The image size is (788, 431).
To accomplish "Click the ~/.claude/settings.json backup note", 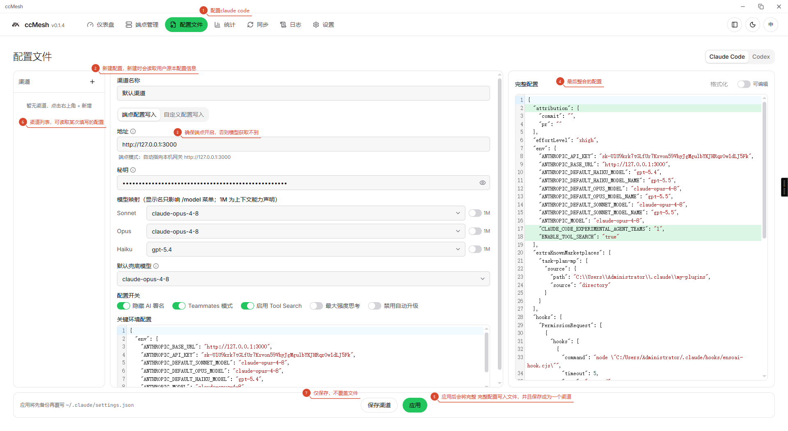I will tap(77, 405).
